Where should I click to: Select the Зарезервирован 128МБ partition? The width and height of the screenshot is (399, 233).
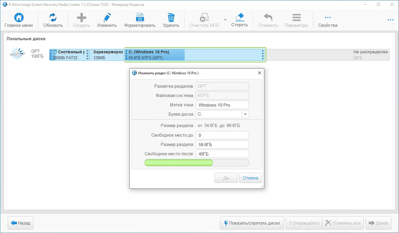pos(107,55)
